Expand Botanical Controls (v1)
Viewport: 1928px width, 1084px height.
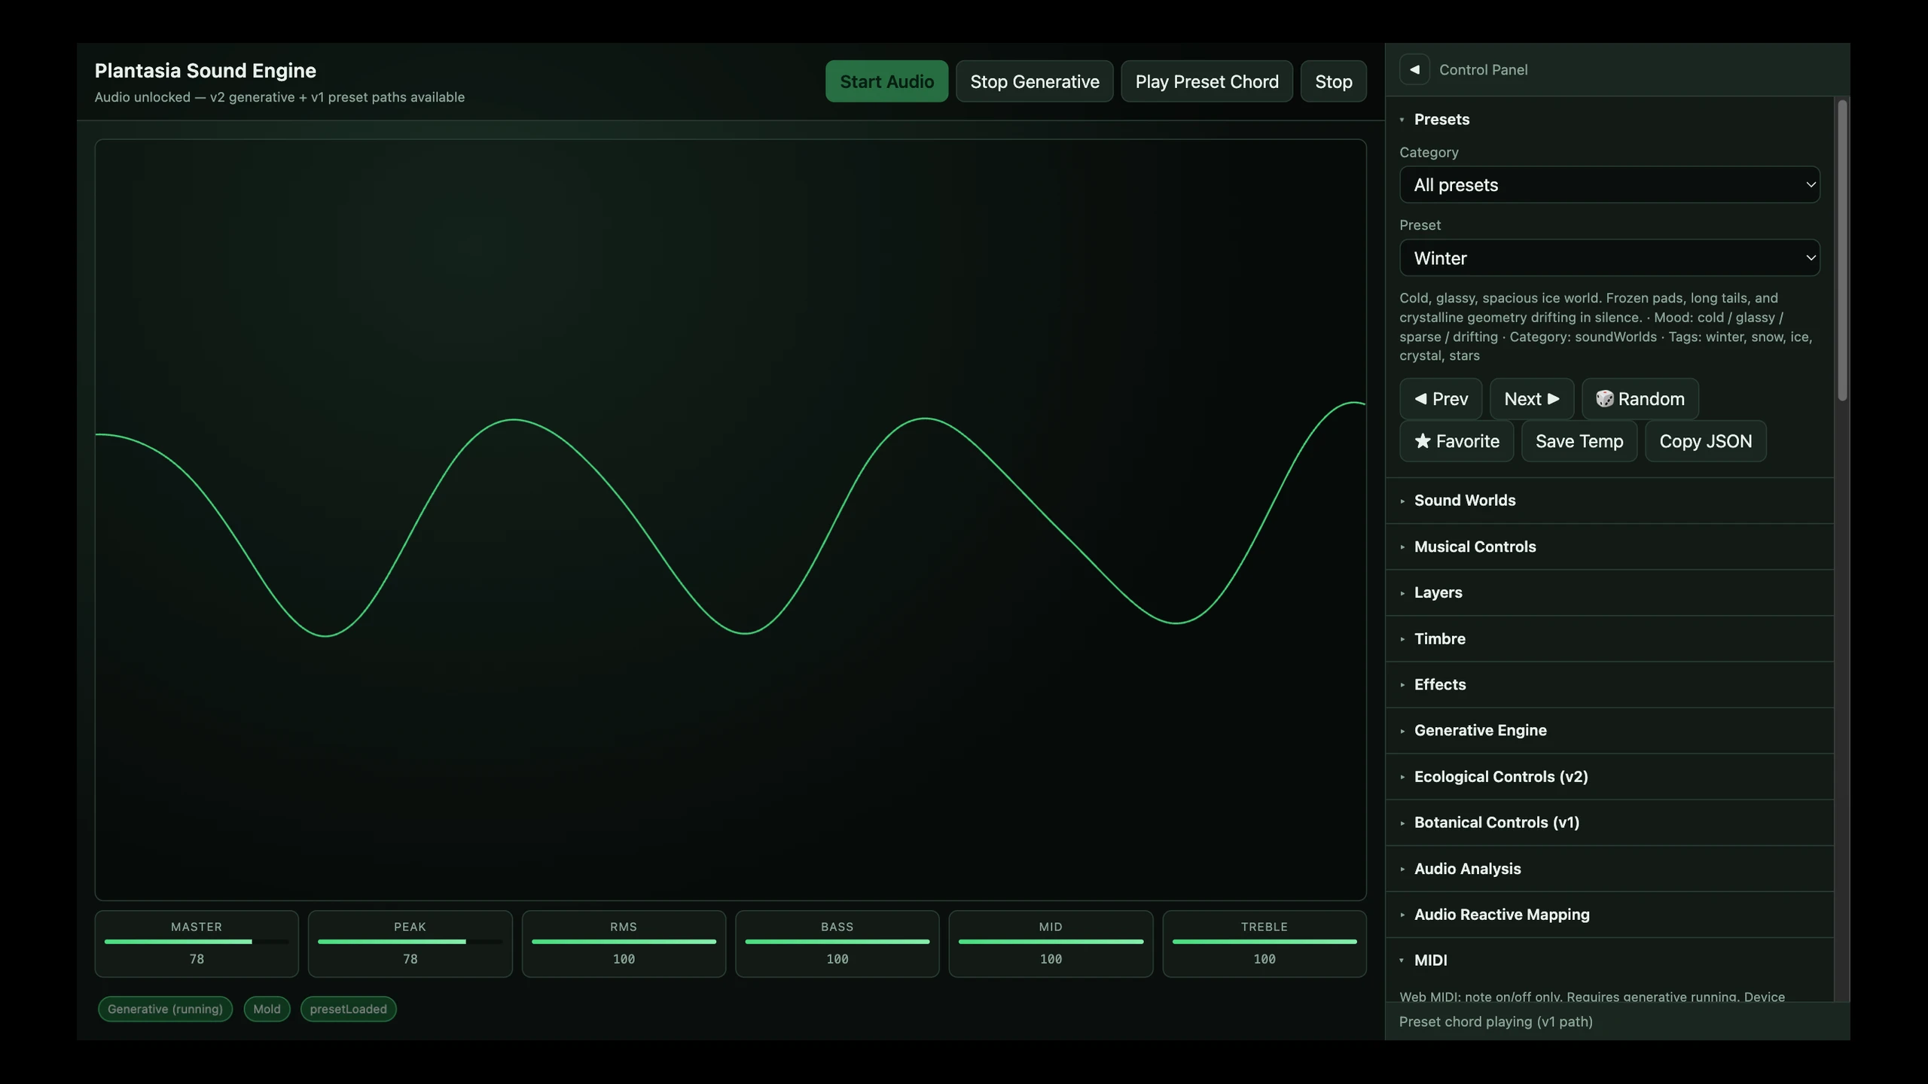[x=1609, y=822]
